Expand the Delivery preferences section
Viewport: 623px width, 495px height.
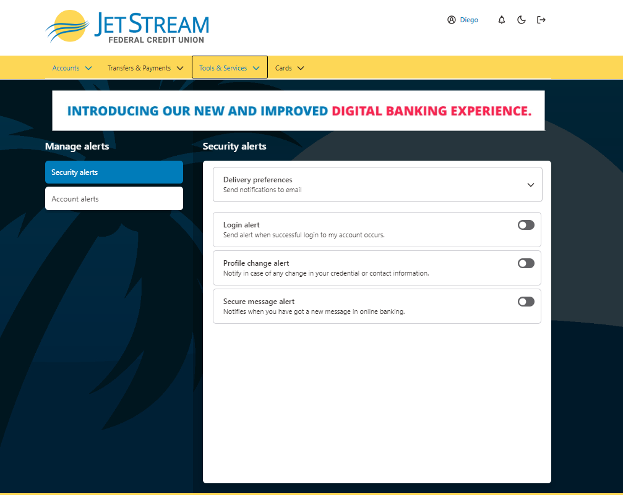point(530,184)
